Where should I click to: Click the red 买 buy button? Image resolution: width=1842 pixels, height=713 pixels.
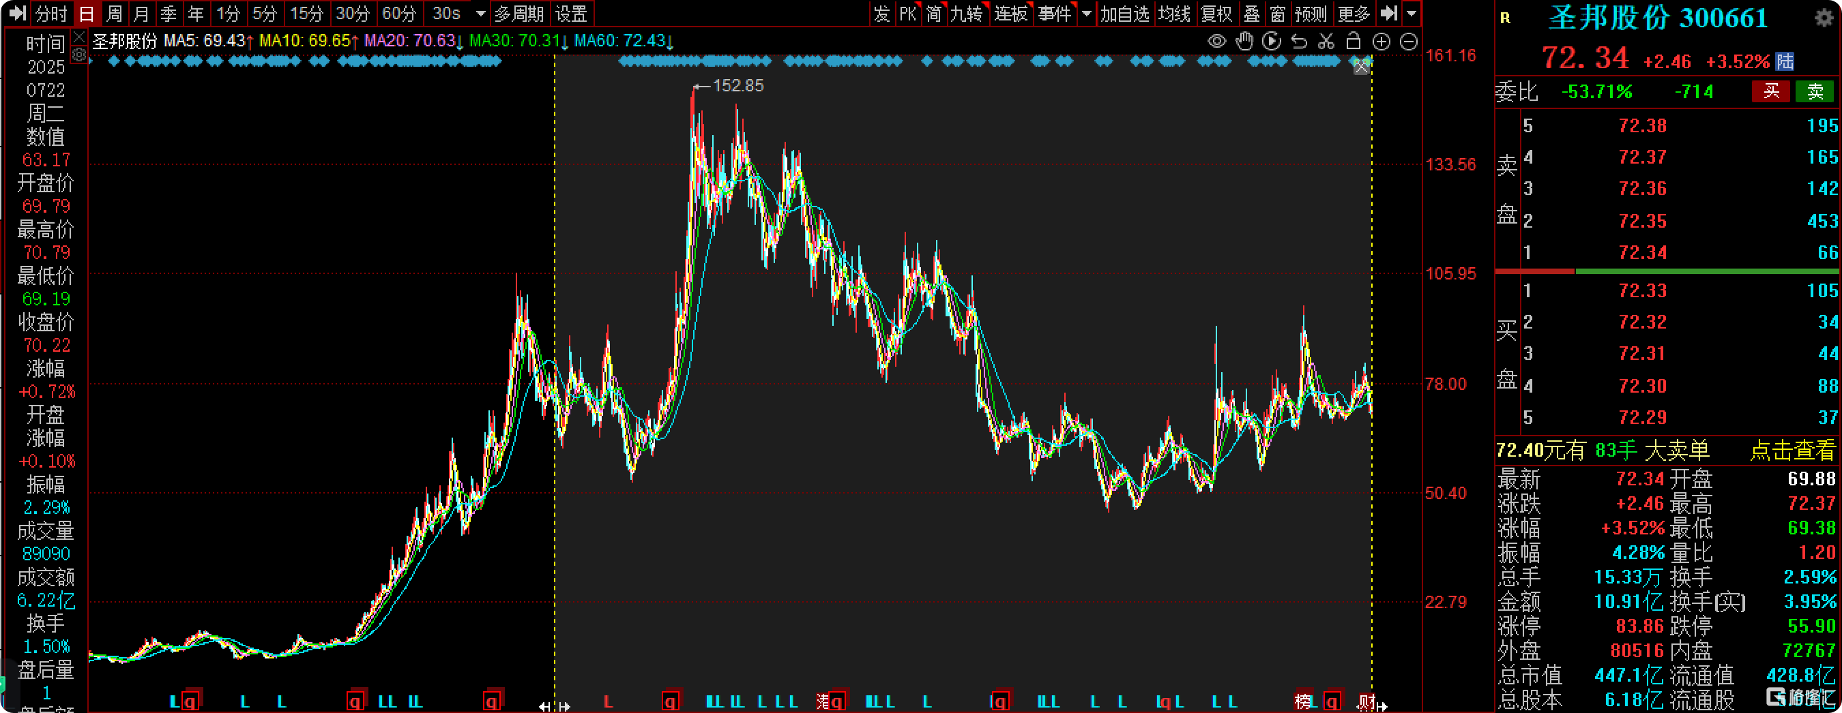click(1770, 91)
